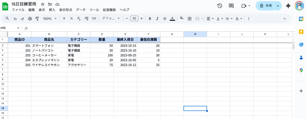Open the 拡張機能 menu
The height and width of the screenshot is (119, 306).
point(109,10)
